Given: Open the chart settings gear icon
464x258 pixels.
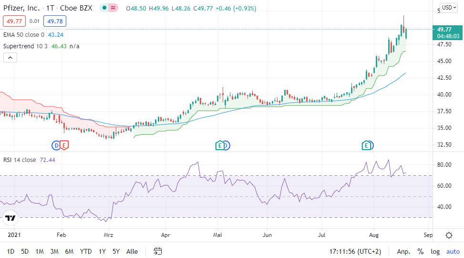Looking at the screenshot, I should [x=449, y=235].
